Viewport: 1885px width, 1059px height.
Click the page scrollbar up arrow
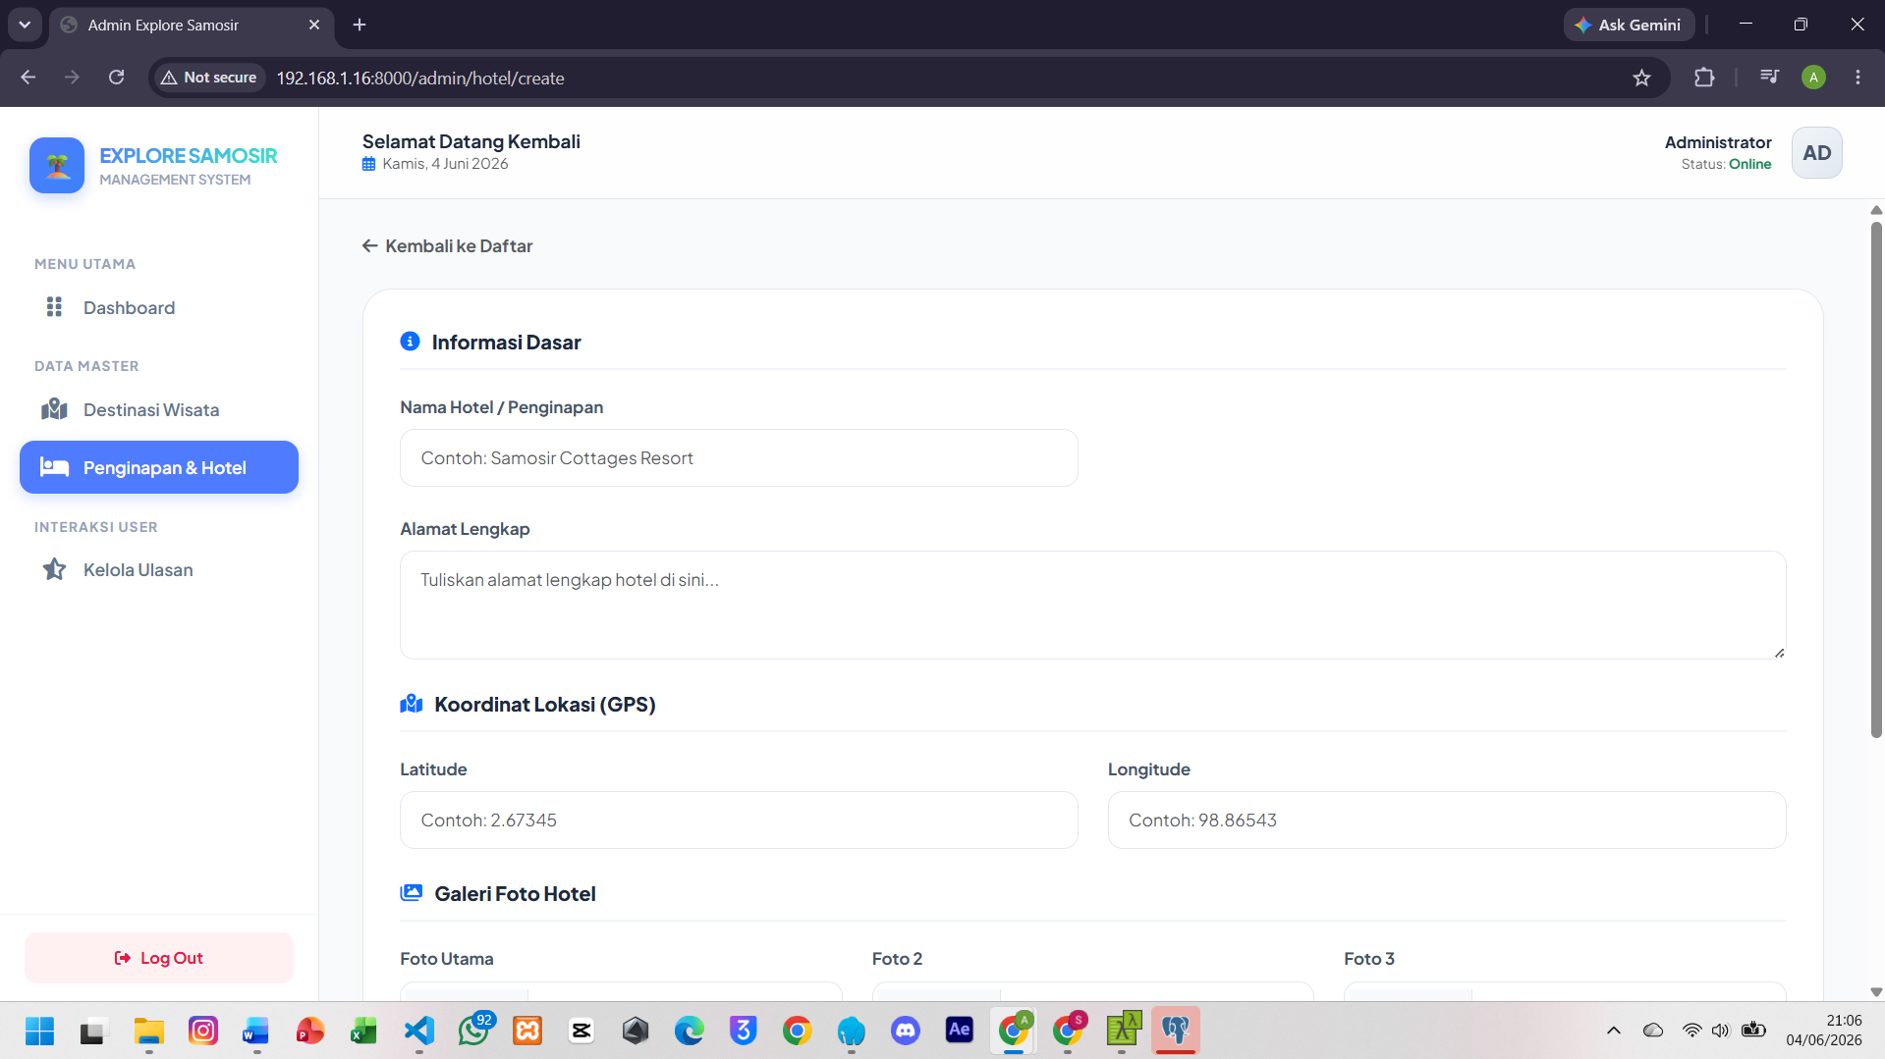coord(1875,210)
